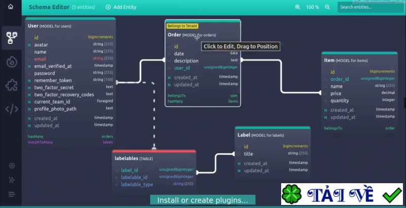Click morphToMany labels relation in User
Screen dimensions: 406x208
coord(70,142)
